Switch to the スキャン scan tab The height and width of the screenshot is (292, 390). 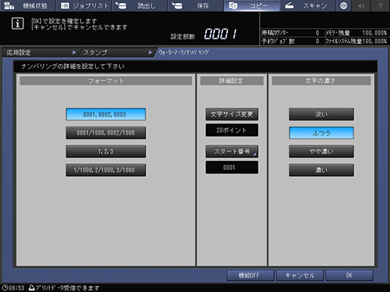click(307, 5)
